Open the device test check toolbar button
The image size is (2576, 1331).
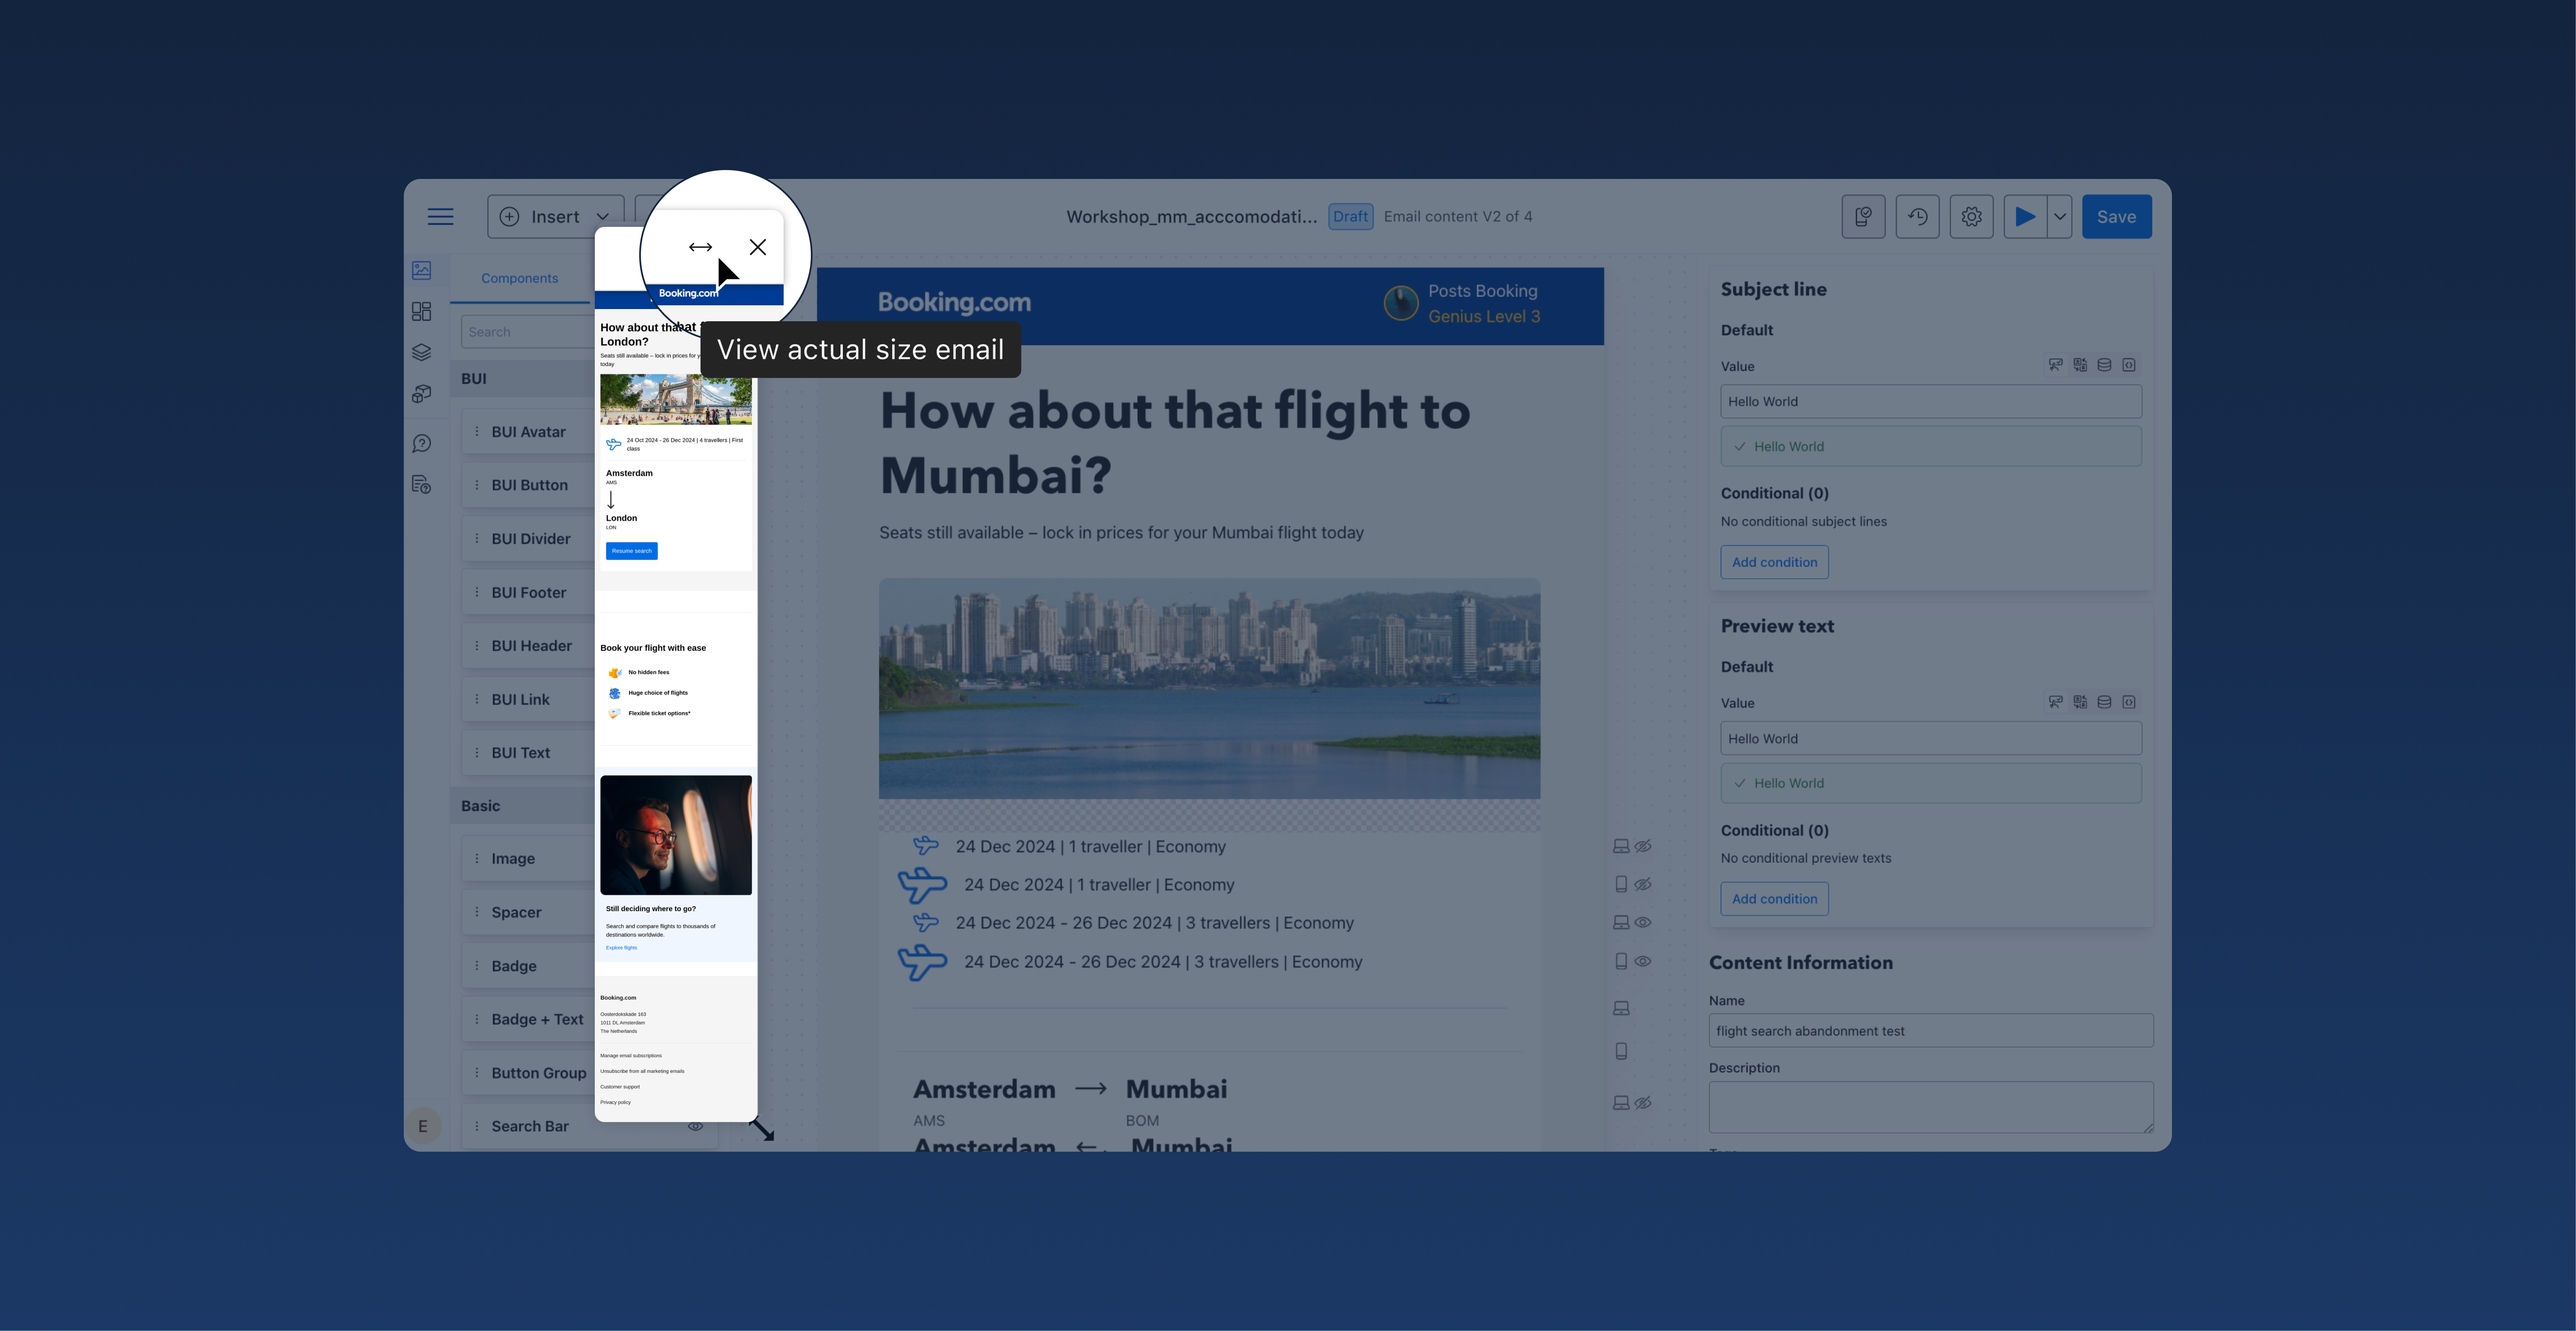point(1863,217)
